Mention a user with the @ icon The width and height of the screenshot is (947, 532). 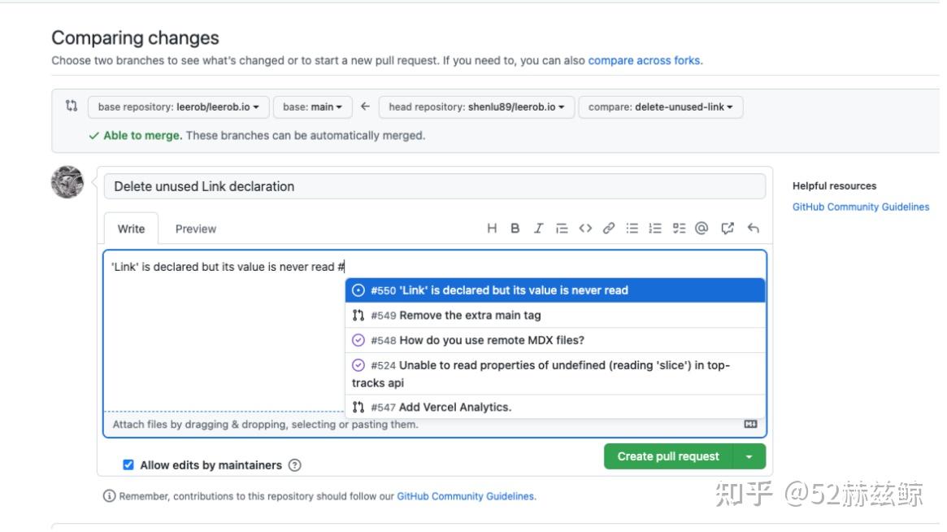(702, 229)
